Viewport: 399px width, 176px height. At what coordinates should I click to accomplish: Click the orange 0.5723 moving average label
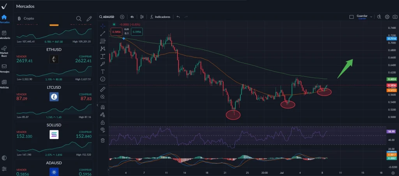point(391,90)
